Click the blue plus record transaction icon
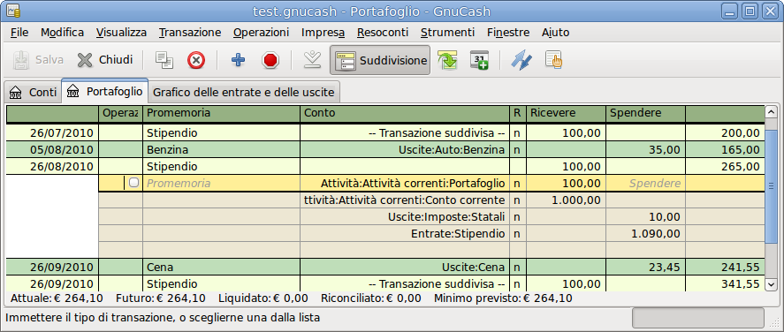784x332 pixels. point(239,60)
